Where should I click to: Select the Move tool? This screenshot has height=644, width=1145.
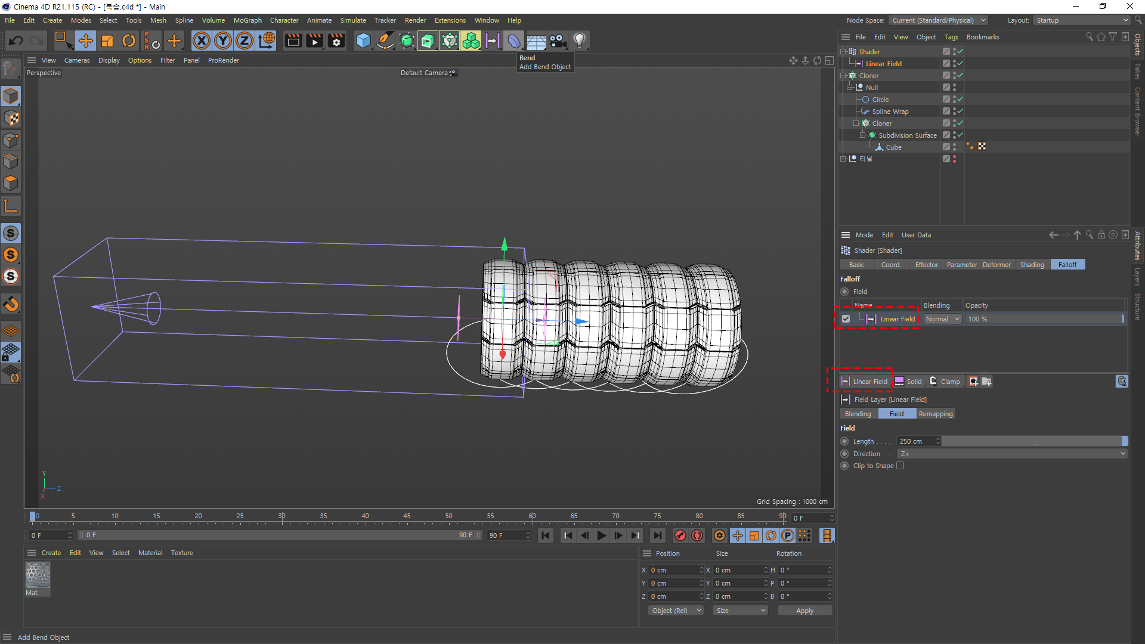click(85, 41)
